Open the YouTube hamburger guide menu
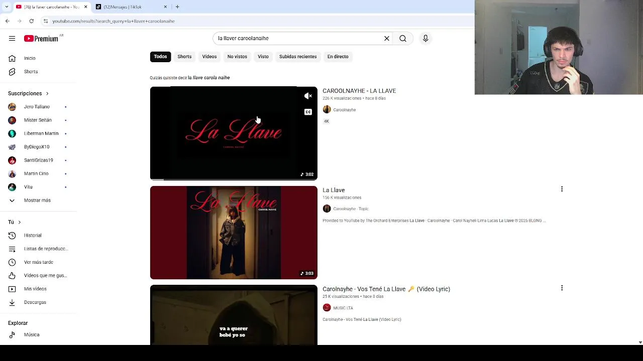This screenshot has width=643, height=361. point(12,38)
